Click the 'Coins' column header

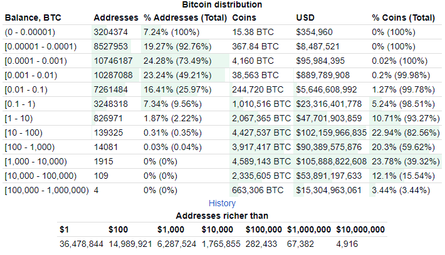point(244,17)
